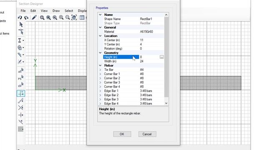267x150 pixels.
Task: Click the pencil icon in the toolbar
Action: 34,17
